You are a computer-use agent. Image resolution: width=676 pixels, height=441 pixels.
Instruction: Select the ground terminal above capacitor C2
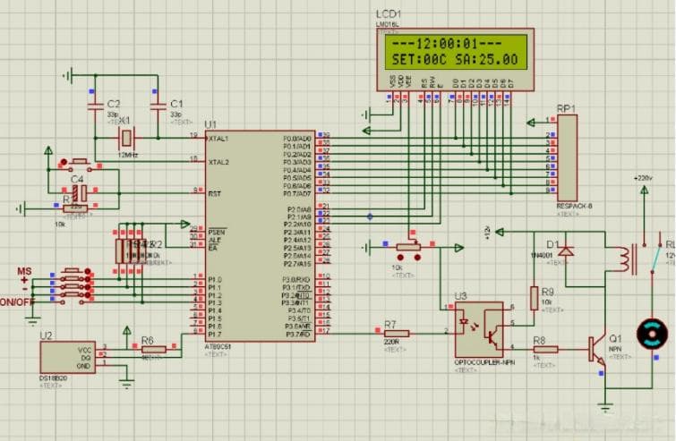[x=68, y=76]
